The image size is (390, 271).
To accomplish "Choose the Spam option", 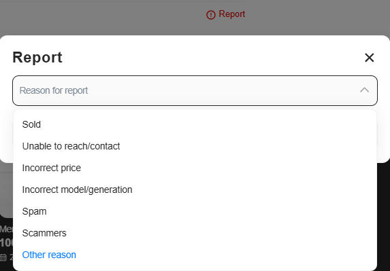I will pyautogui.click(x=195, y=211).
